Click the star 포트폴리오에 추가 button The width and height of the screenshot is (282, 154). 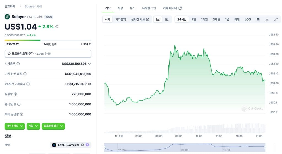coord(48,54)
